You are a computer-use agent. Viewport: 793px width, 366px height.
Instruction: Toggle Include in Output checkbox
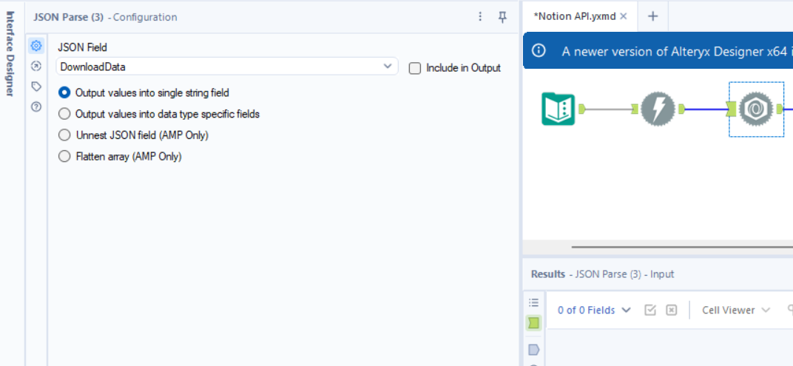point(415,68)
